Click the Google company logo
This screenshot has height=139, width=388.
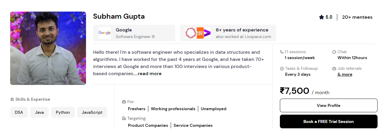[x=105, y=33]
